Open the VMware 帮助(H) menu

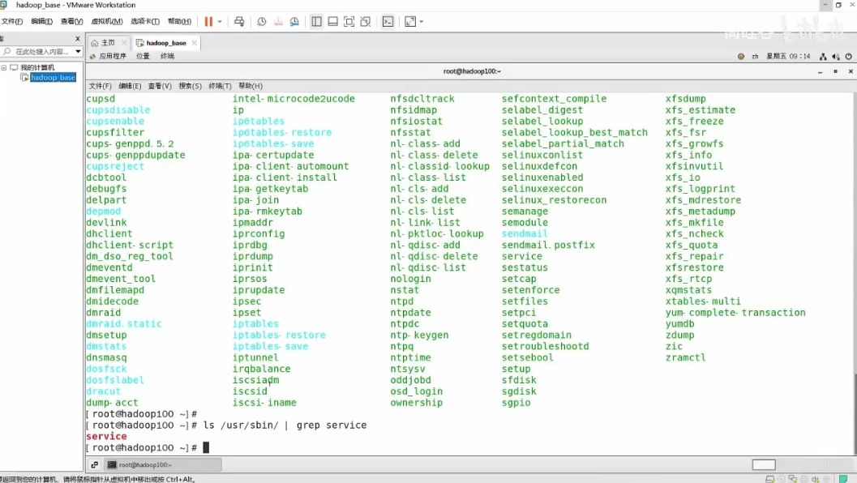coord(179,21)
